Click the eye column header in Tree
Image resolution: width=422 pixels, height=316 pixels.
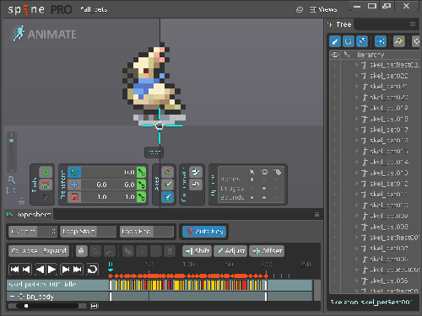coord(335,55)
